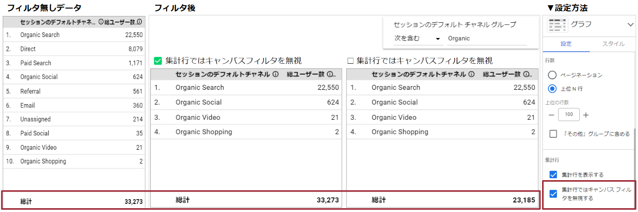Viewport: 638px width, 212px height.
Task: Enable the 「その他」グループに含める checkbox
Action: tap(554, 134)
